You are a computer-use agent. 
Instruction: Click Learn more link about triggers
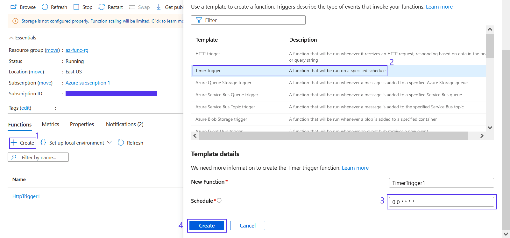coord(439,7)
